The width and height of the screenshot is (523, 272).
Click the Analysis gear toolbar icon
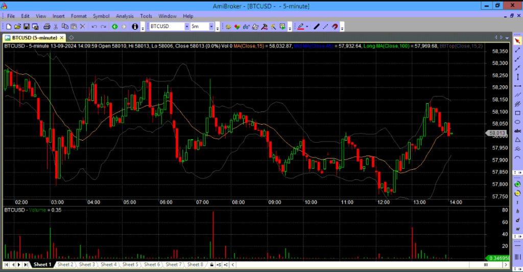pyautogui.click(x=228, y=27)
